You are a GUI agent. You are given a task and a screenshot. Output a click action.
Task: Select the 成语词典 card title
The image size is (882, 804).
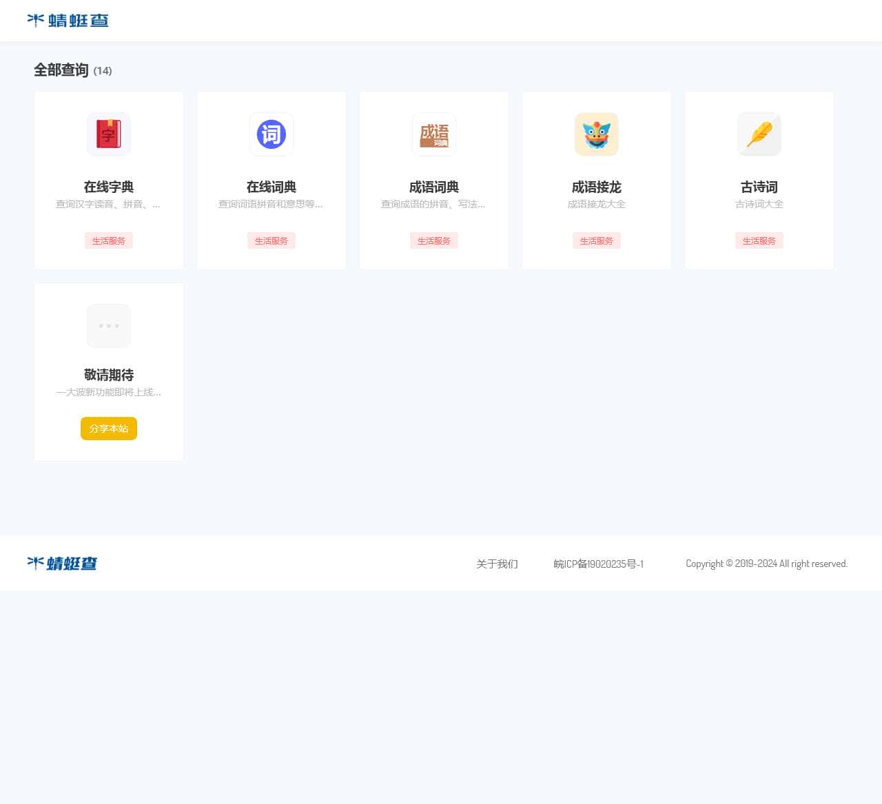pos(434,187)
